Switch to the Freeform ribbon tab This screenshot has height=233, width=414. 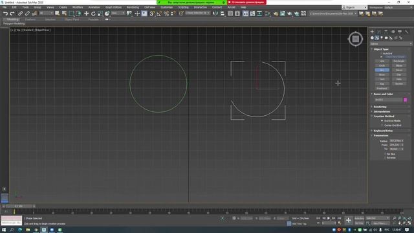pos(30,19)
